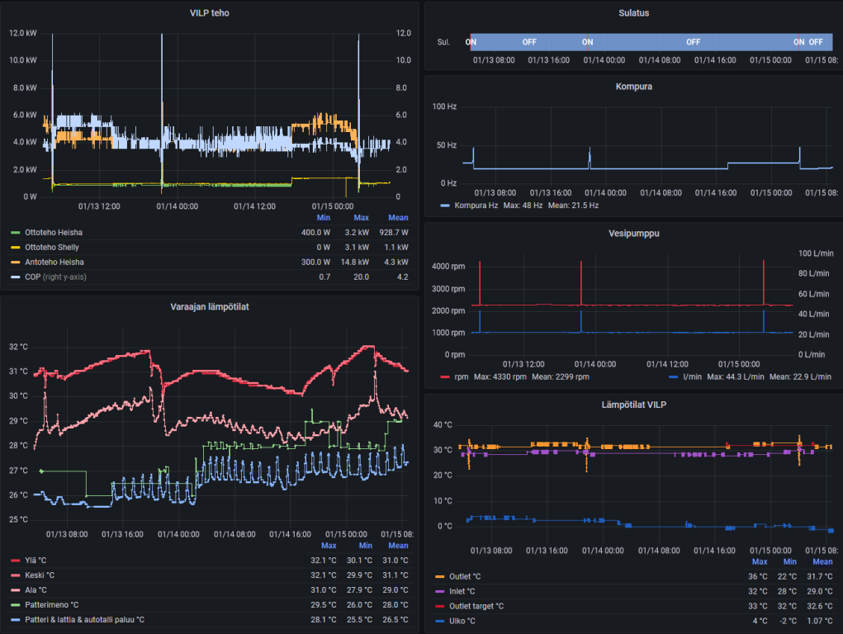The width and height of the screenshot is (843, 634).
Task: Open the Varaajan lämpötilat panel title menu
Action: 210,306
